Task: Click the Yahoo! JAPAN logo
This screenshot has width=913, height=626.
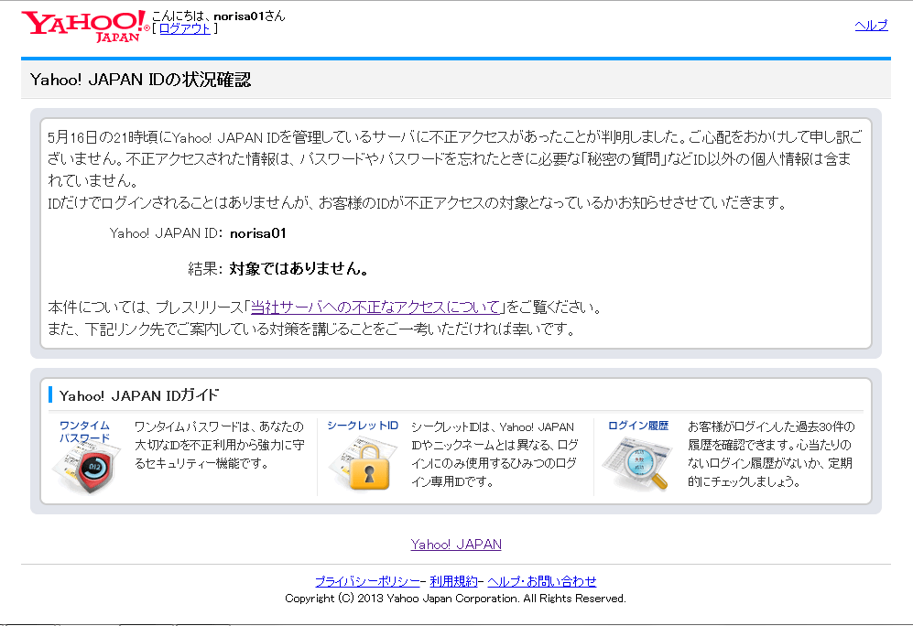Action: [85, 27]
